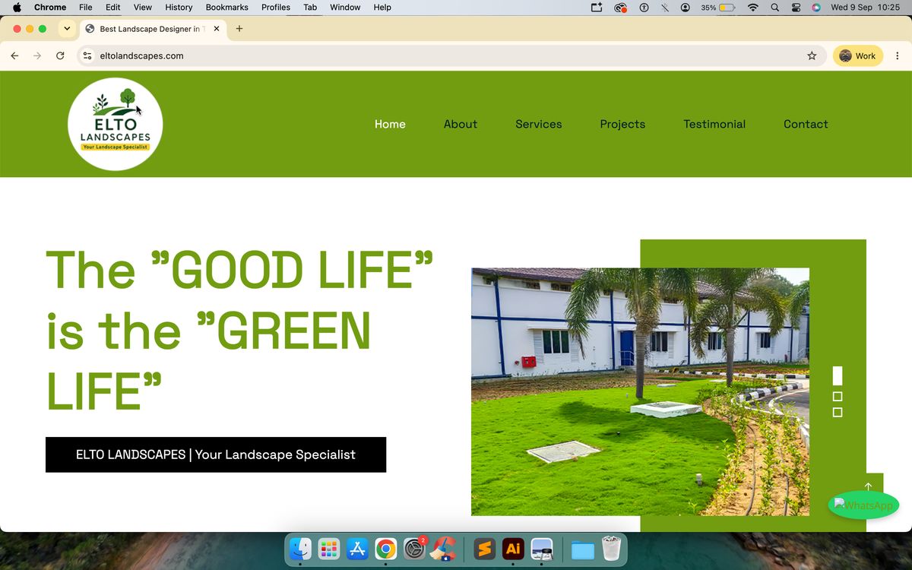
Task: Click the Chrome icon in the Dock
Action: pos(386,549)
